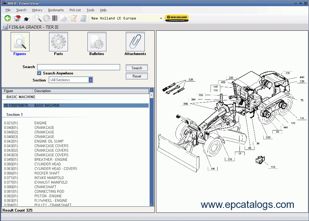Open the notepad pencil toolbar icon
This screenshot has width=309, height=221.
74,18
